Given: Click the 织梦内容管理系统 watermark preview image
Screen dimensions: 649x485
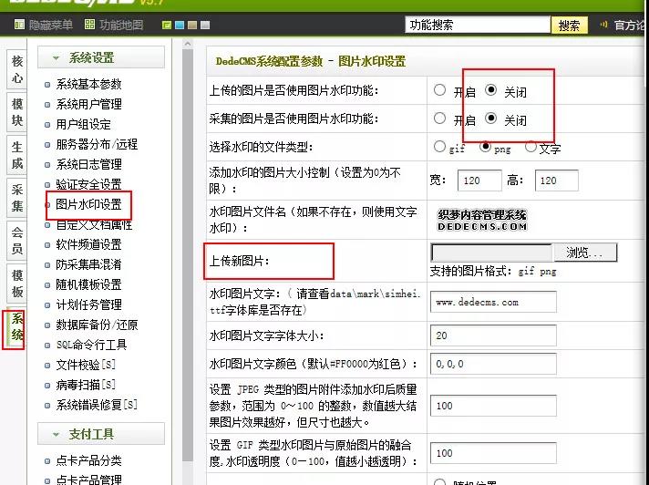Looking at the screenshot, I should point(482,220).
